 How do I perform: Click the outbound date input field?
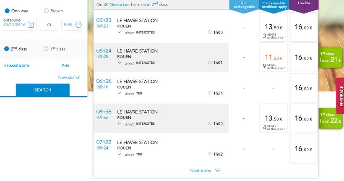click(x=14, y=25)
